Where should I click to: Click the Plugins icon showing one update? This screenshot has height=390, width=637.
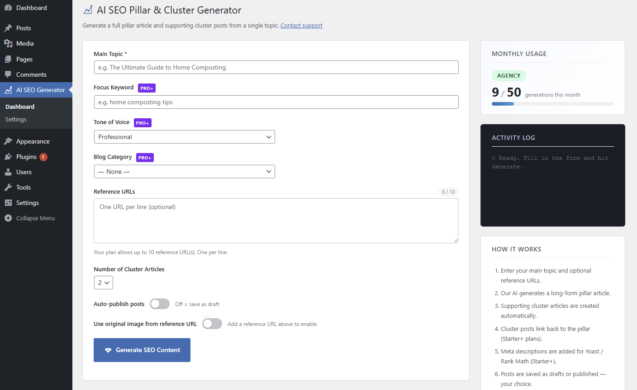pyautogui.click(x=9, y=157)
